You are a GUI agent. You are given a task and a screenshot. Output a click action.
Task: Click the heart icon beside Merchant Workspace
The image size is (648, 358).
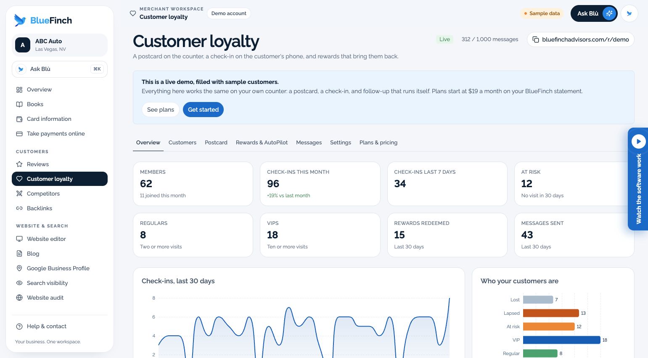pos(133,13)
